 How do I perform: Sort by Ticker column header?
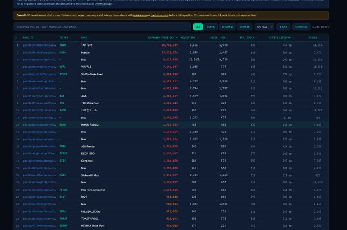pos(65,38)
